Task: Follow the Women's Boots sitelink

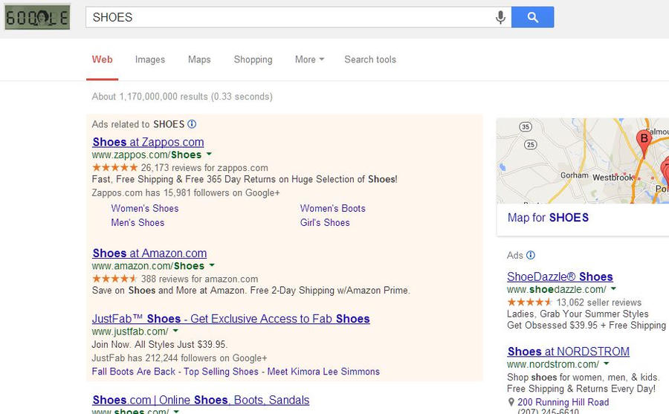Action: point(332,208)
